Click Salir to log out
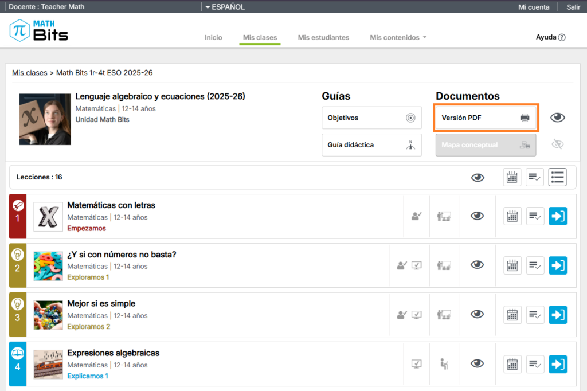The image size is (587, 391). pos(573,7)
